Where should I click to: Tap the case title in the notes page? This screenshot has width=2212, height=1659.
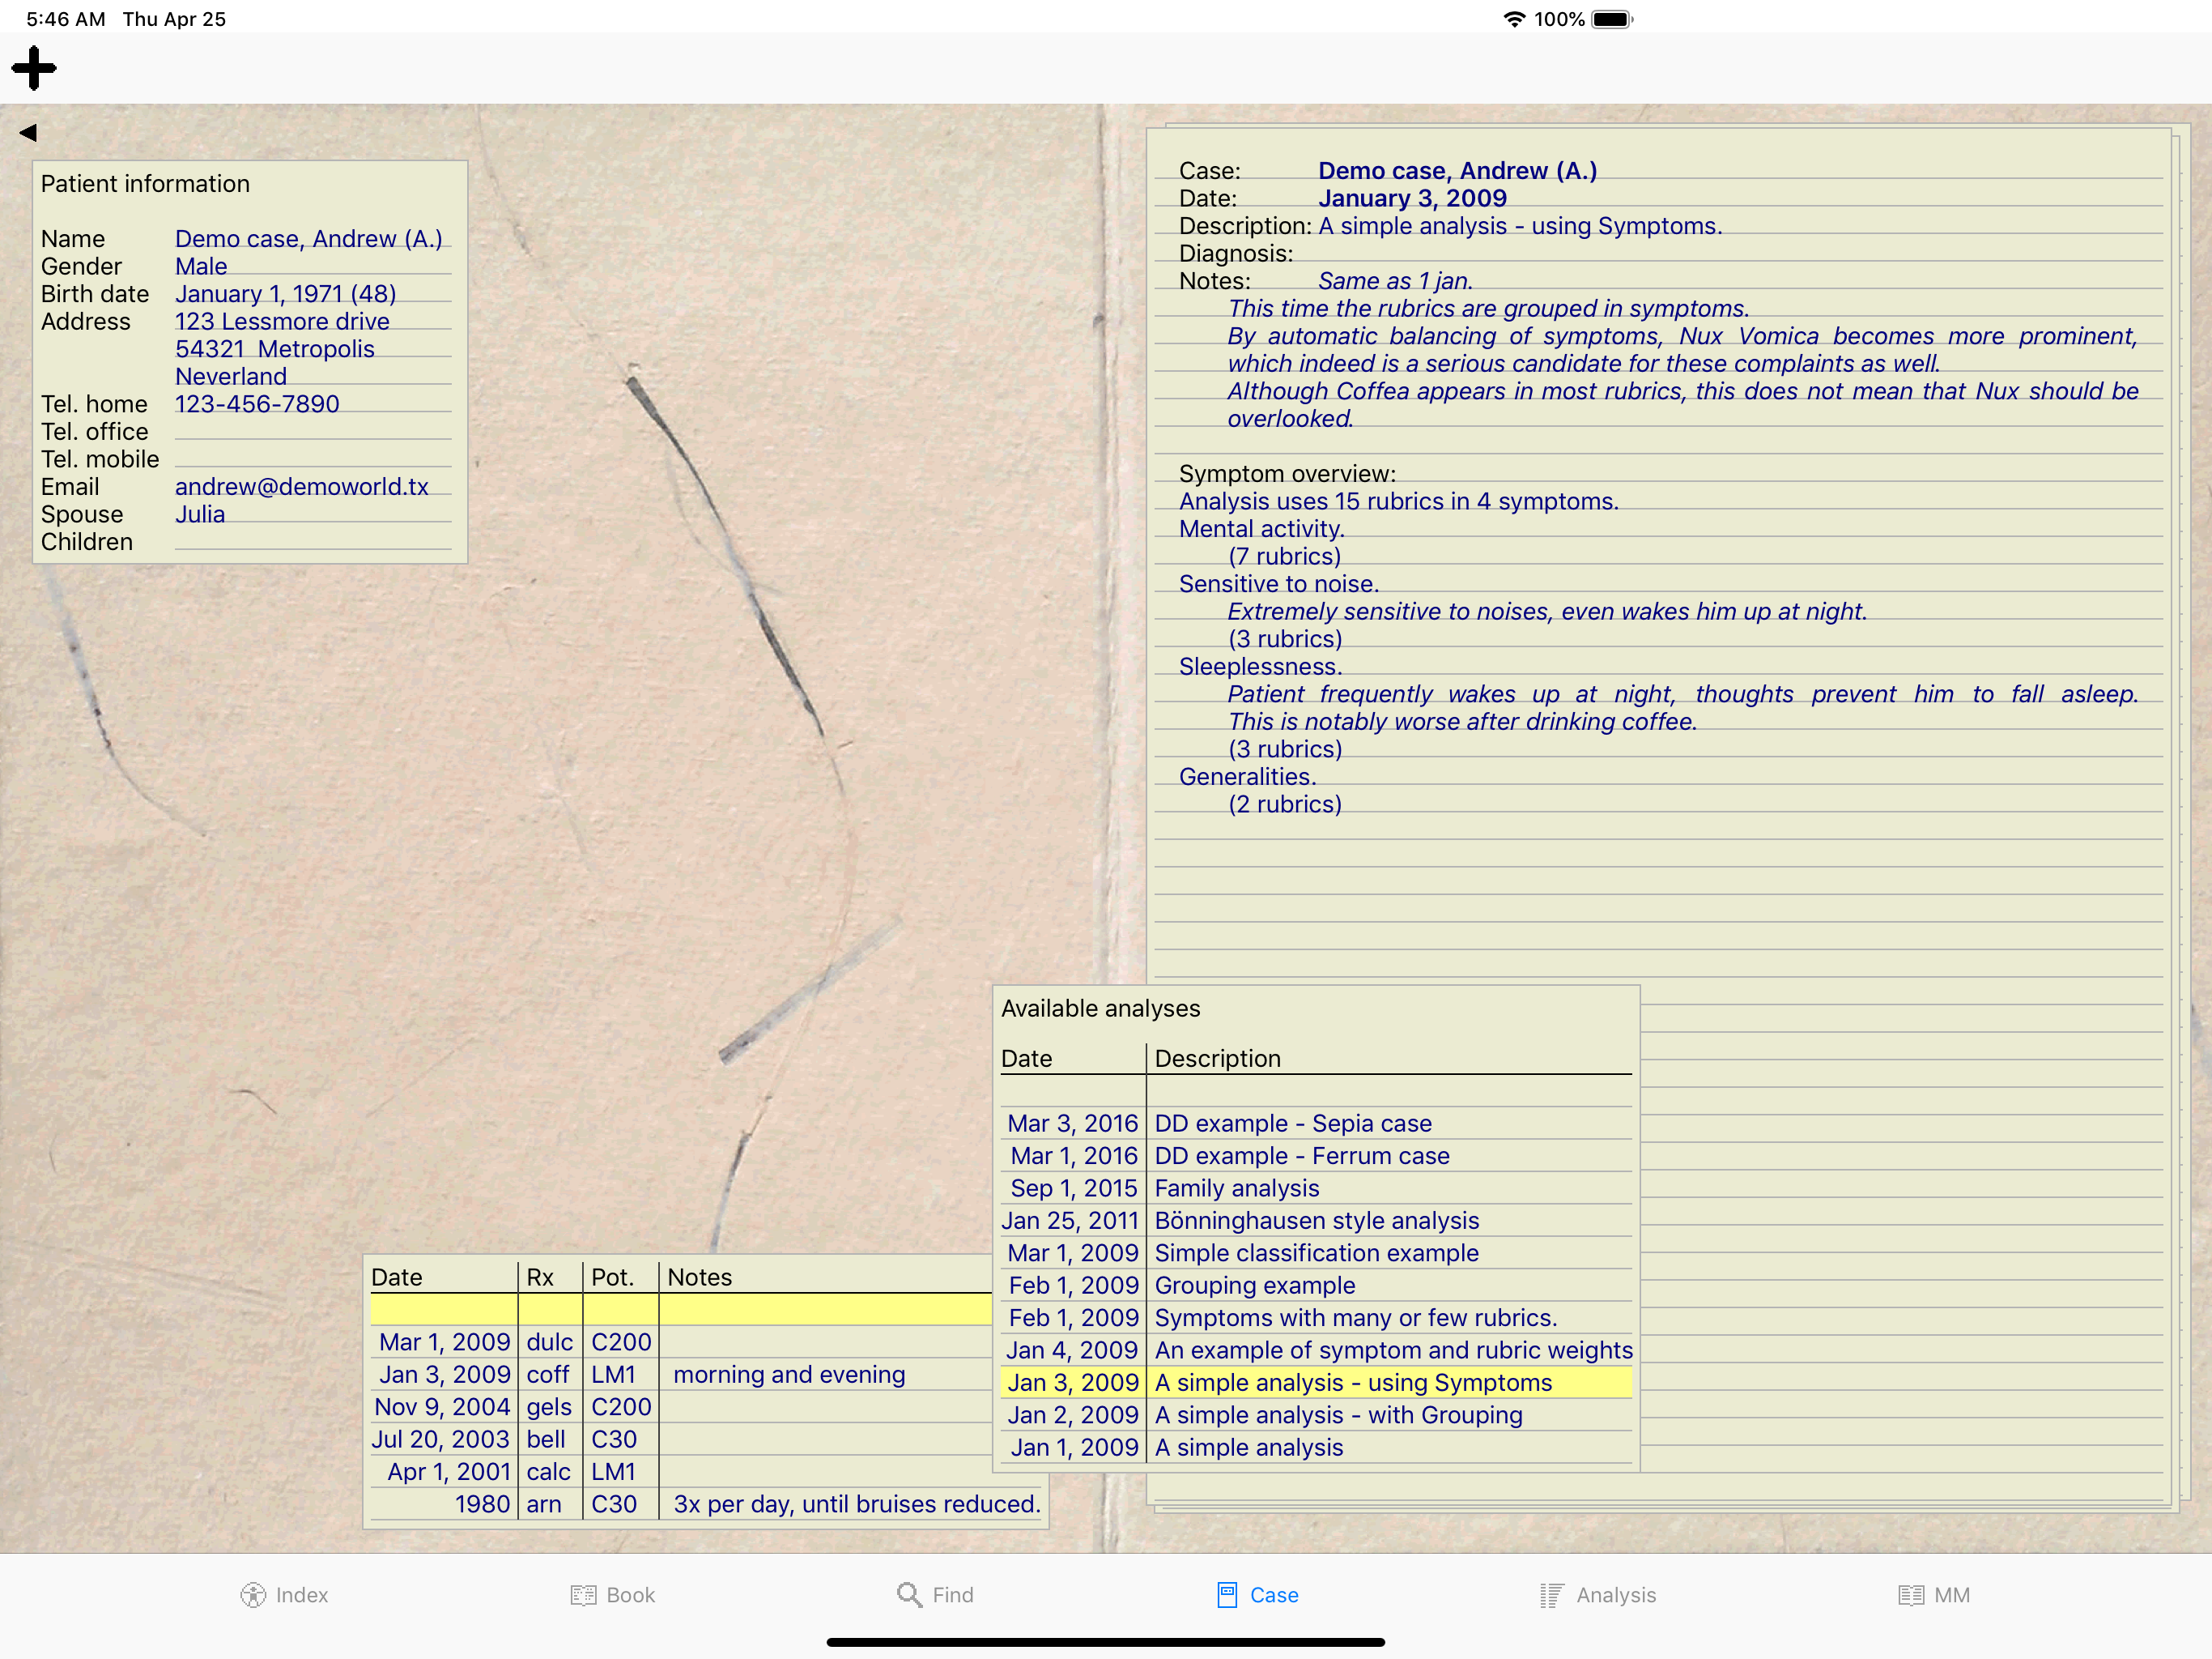coord(1457,171)
